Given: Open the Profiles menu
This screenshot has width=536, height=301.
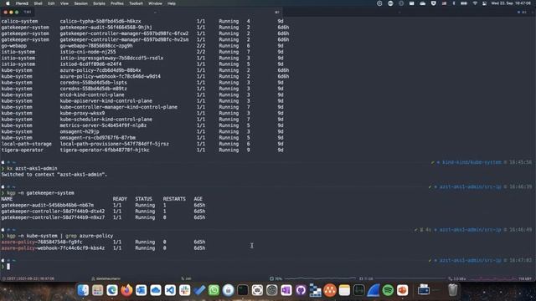Looking at the screenshot, I should (117, 3).
